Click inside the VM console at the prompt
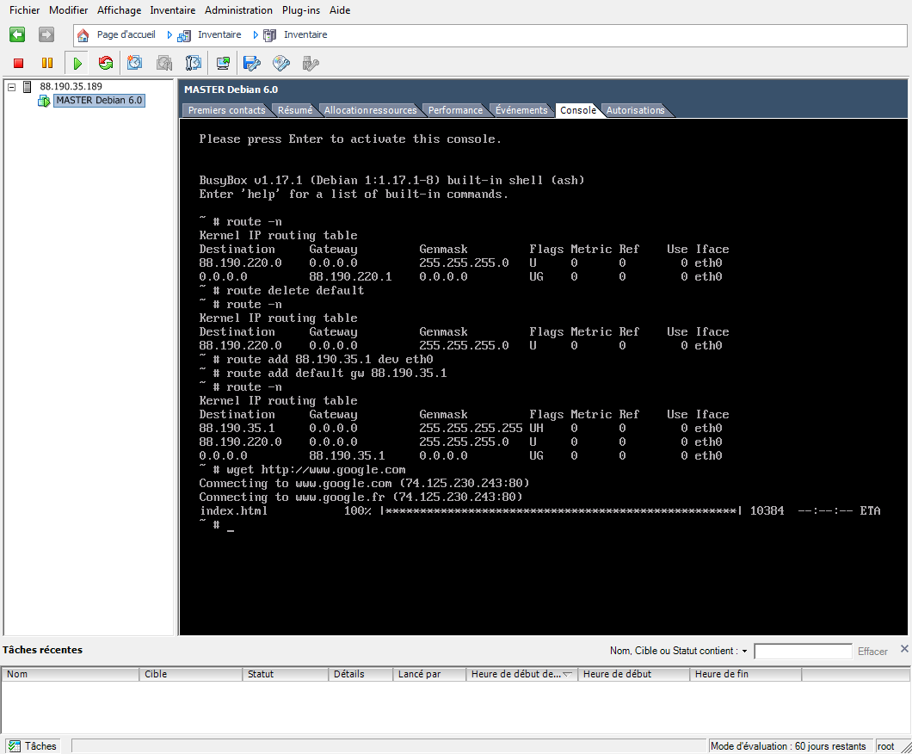Image resolution: width=912 pixels, height=754 pixels. point(231,525)
